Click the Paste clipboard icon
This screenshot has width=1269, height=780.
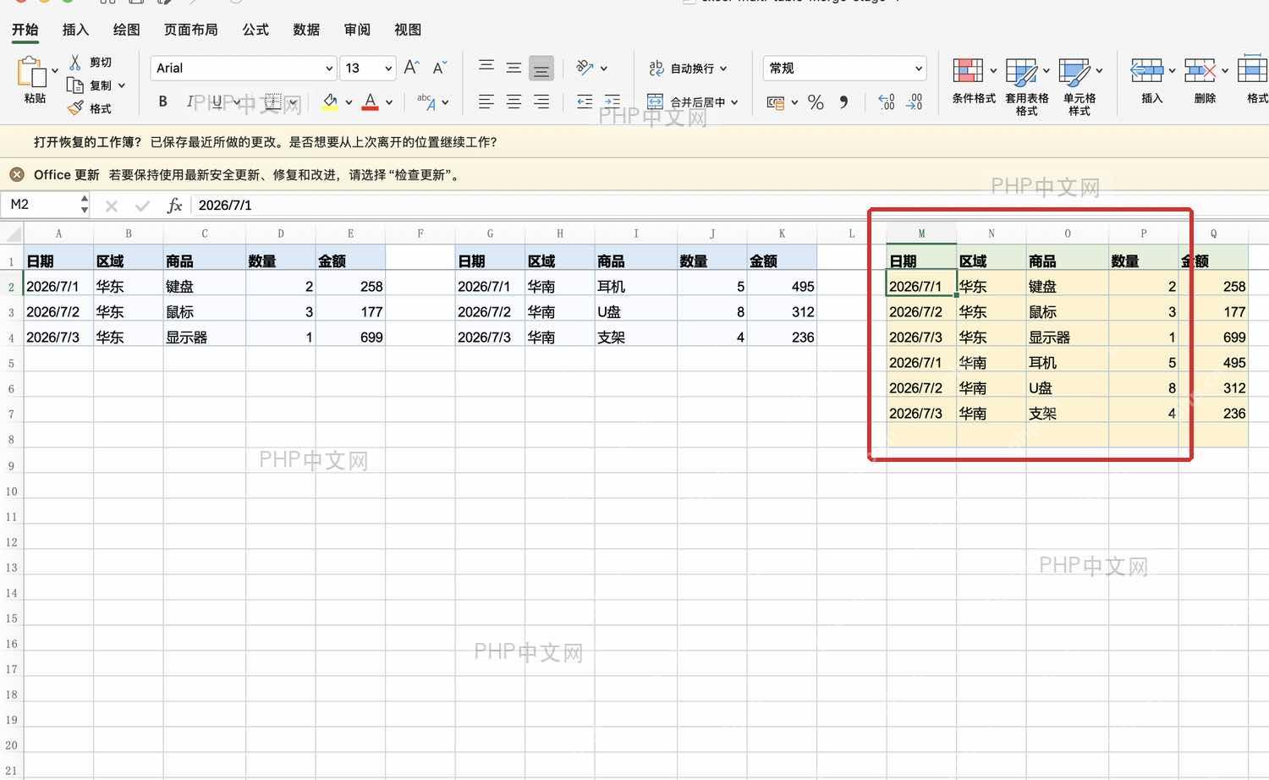(x=31, y=72)
